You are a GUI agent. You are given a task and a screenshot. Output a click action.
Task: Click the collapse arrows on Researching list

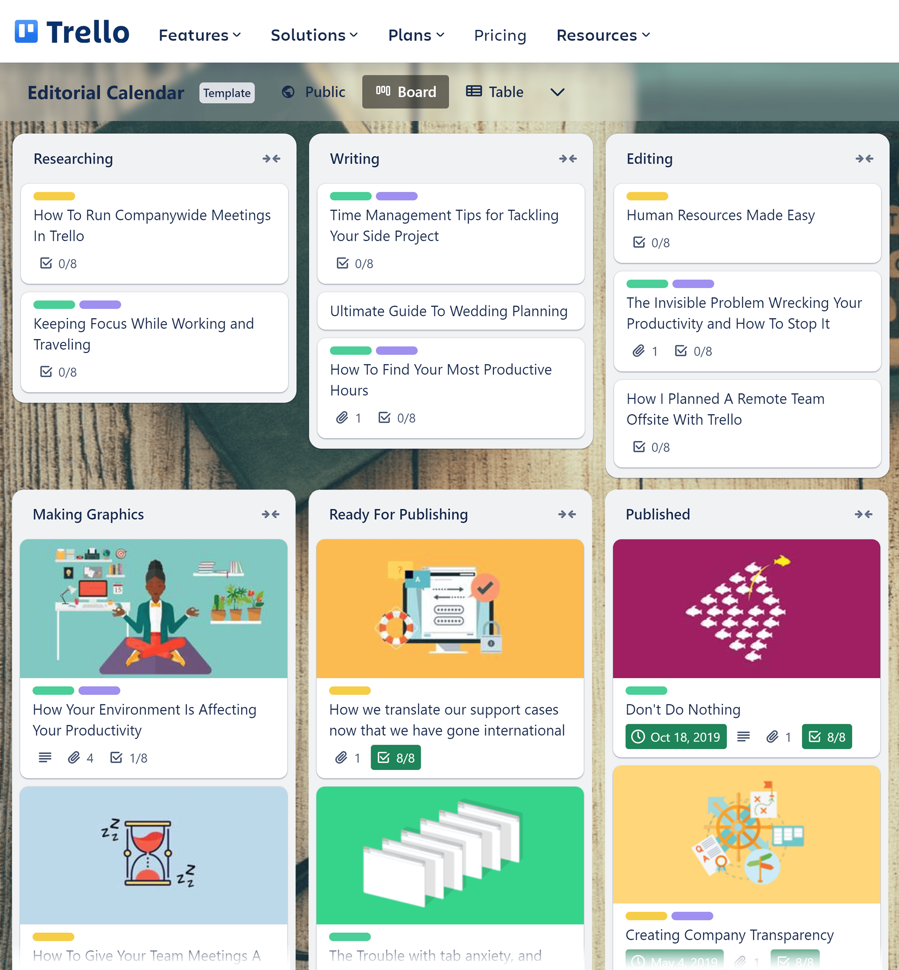point(271,159)
